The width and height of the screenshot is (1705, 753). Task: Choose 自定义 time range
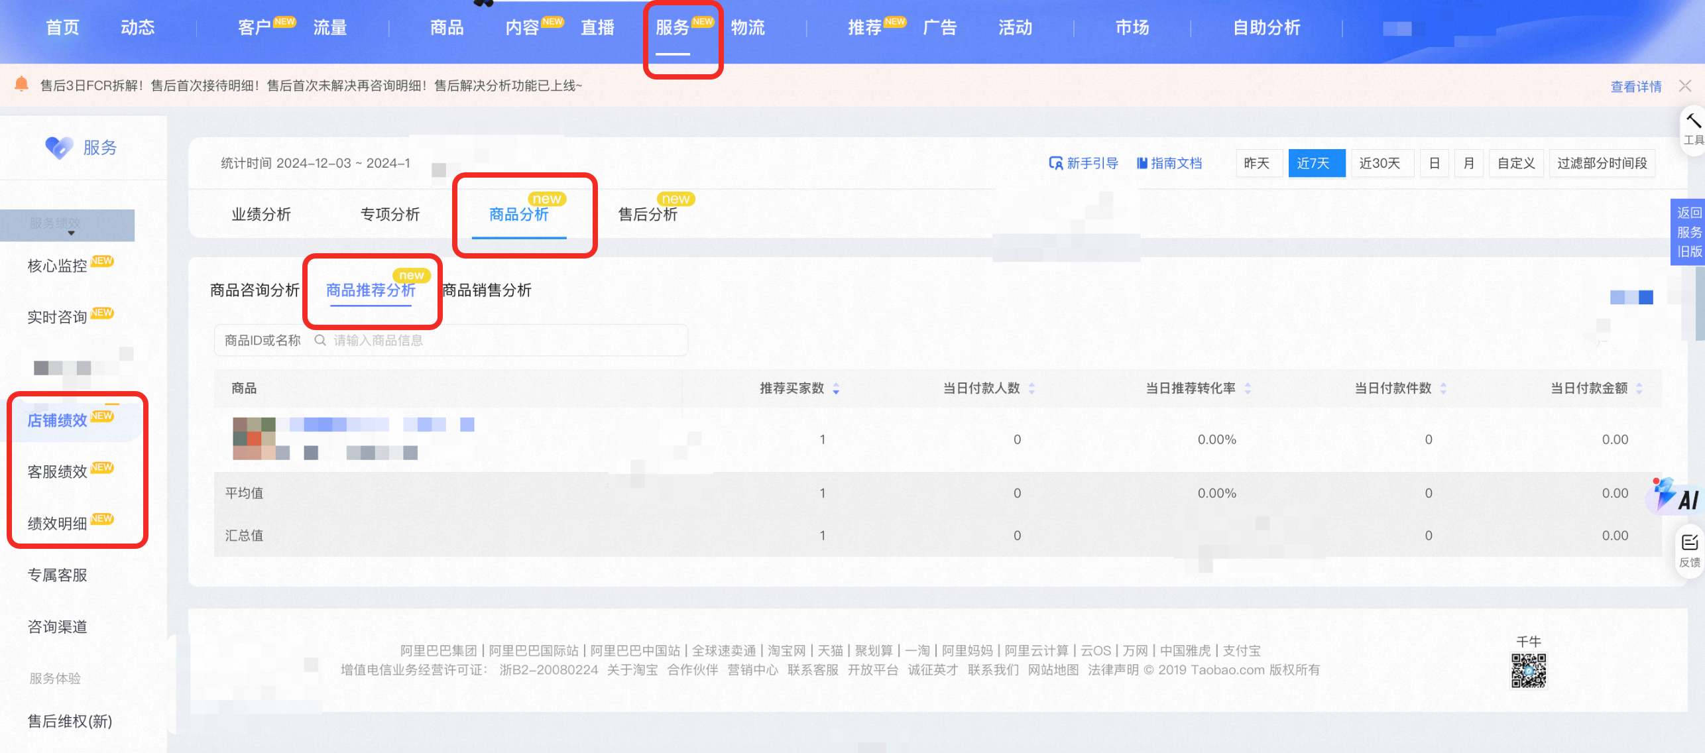coord(1516,163)
